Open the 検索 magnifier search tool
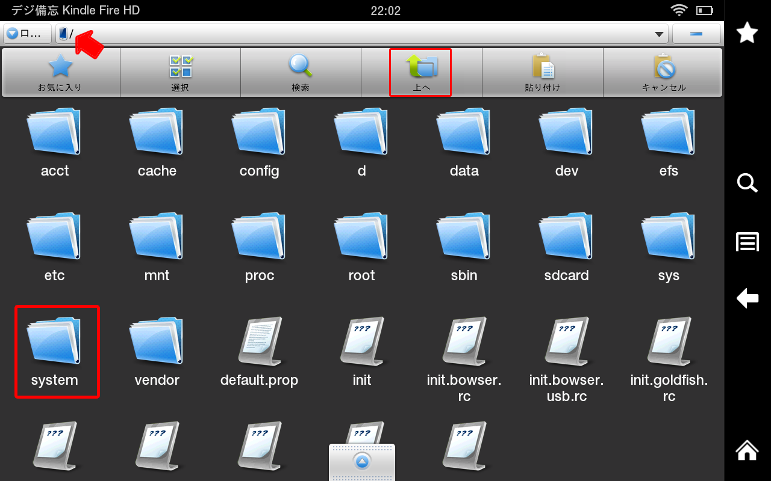Screen dimensions: 771x481 tap(301, 72)
